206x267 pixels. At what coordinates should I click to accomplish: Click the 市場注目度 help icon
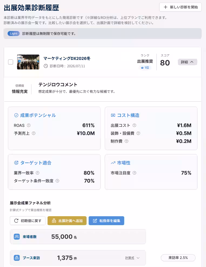[x=134, y=173]
